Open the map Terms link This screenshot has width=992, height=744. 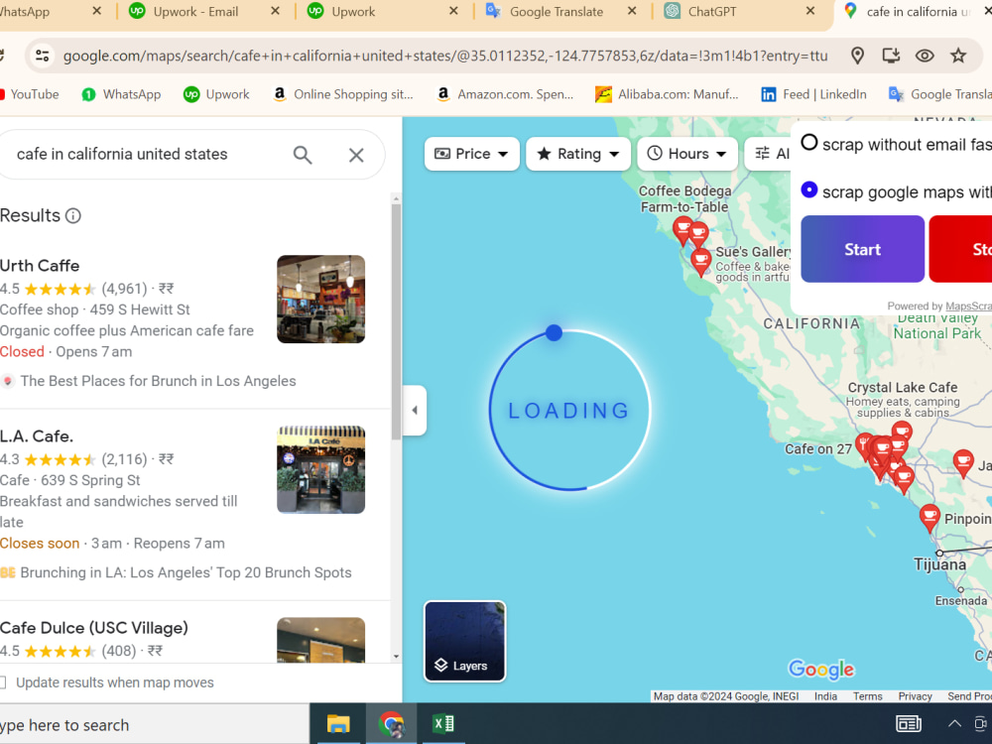point(867,696)
